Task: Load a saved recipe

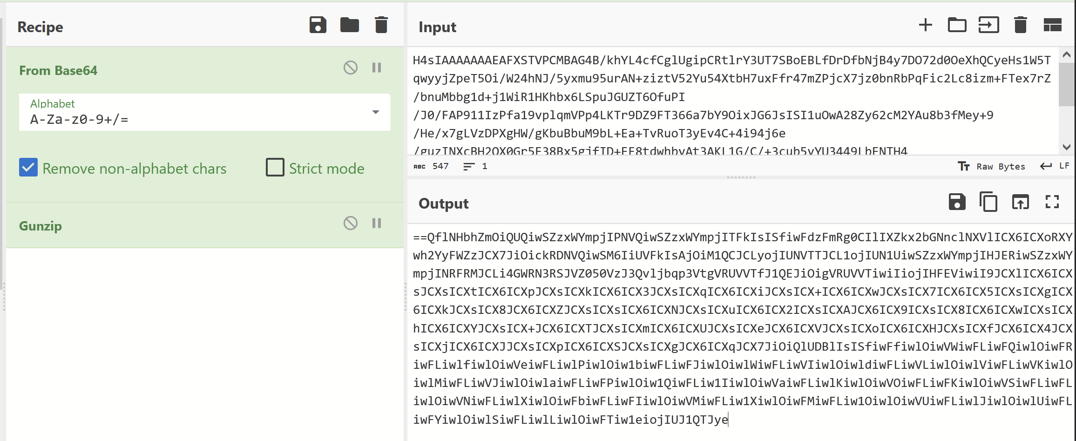Action: tap(350, 26)
